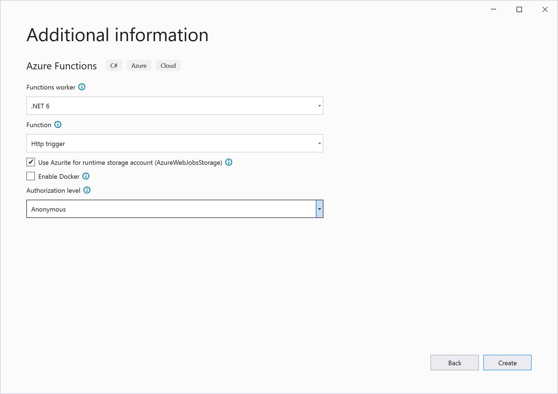Click the Azure tag label
Image resolution: width=558 pixels, height=394 pixels.
[139, 66]
